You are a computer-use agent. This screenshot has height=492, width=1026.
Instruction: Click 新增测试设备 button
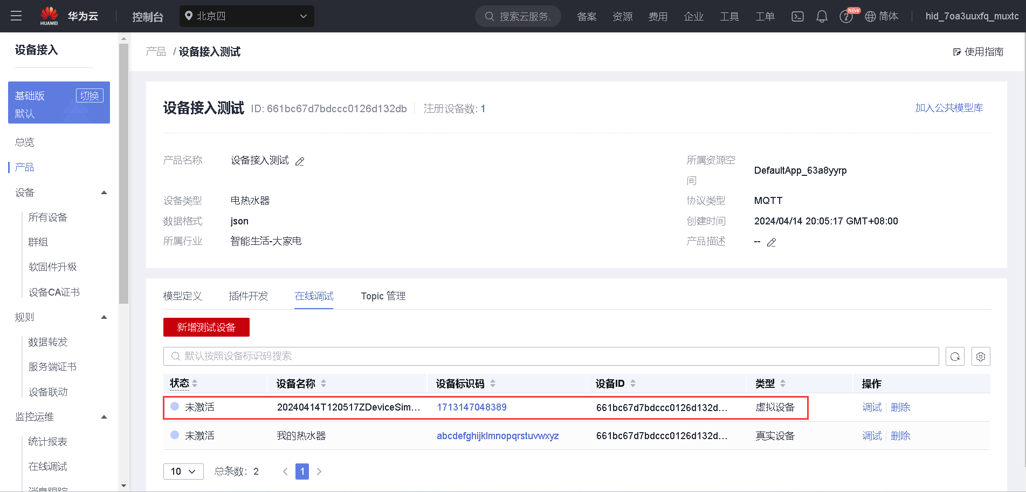(x=206, y=327)
